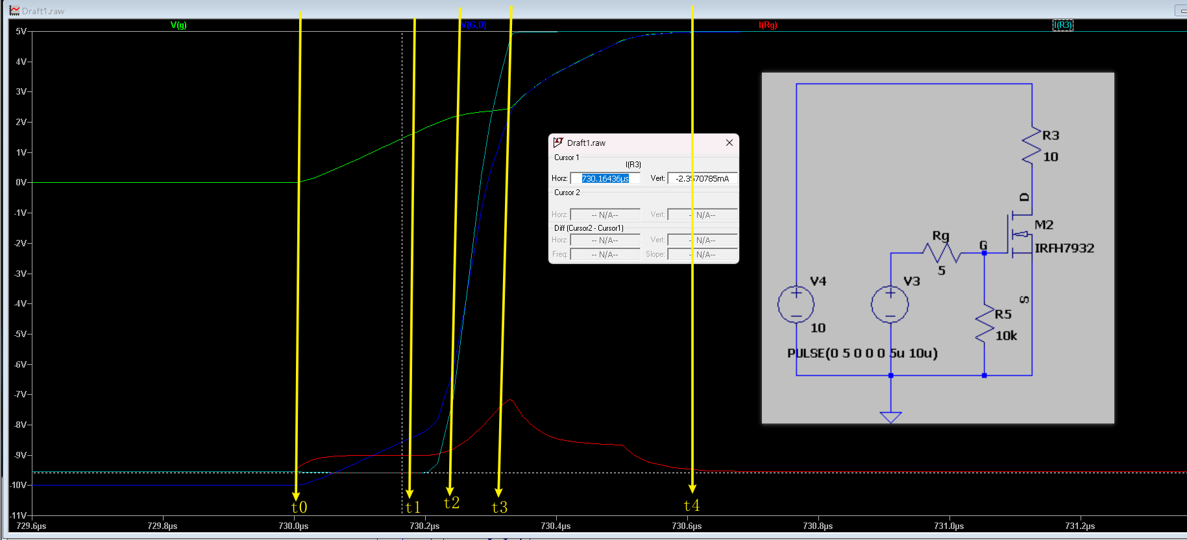Click the Freq N/A field
Screen dimensions: 1187x540
[x=605, y=254]
